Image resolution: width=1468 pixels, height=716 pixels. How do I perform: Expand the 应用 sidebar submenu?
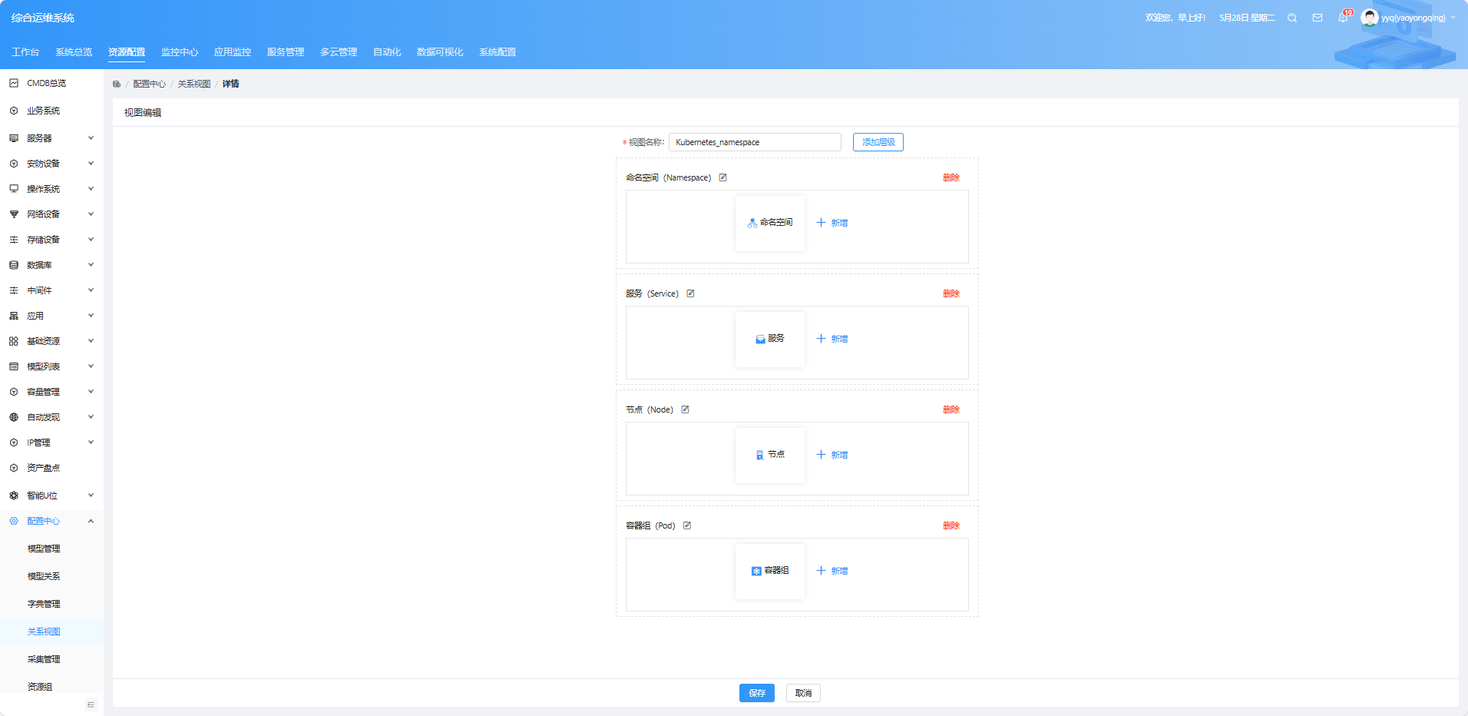tap(91, 316)
